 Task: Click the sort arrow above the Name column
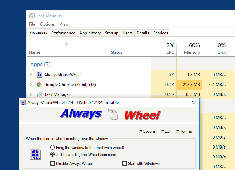pyautogui.click(x=66, y=44)
